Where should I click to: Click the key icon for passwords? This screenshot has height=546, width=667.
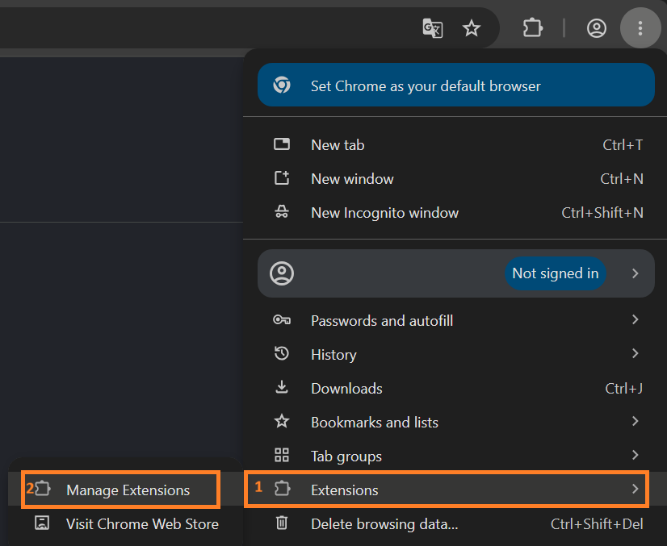[282, 319]
